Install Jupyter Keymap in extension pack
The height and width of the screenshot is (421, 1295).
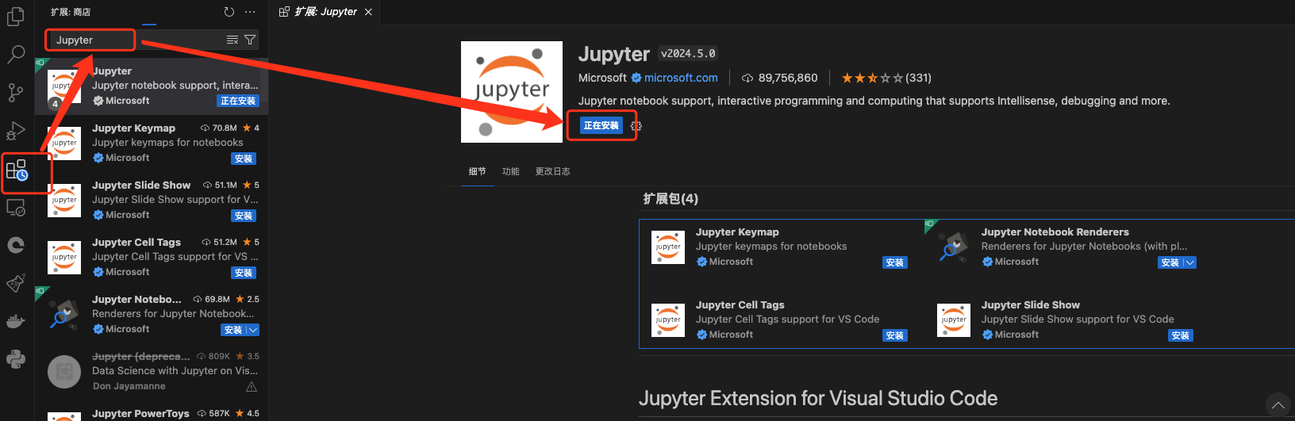tap(895, 262)
